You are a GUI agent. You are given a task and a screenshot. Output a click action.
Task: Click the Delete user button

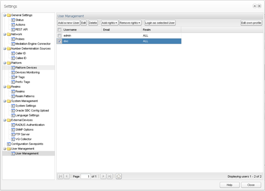click(93, 23)
